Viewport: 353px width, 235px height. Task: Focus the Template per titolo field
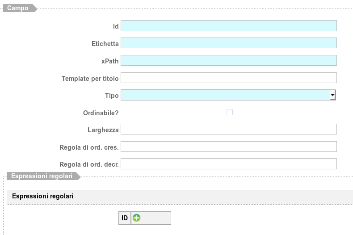point(228,78)
